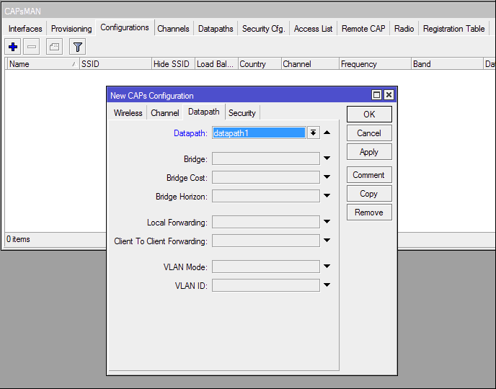The width and height of the screenshot is (496, 389).
Task: Switch to the Security tab in dialog
Action: tap(242, 113)
